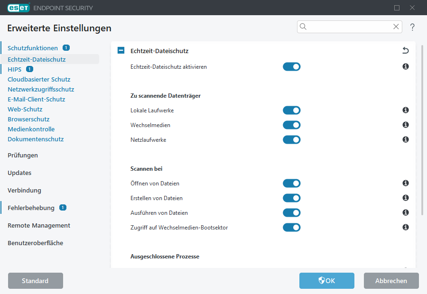The image size is (427, 294).
Task: Confirm settings with OK
Action: (x=326, y=281)
